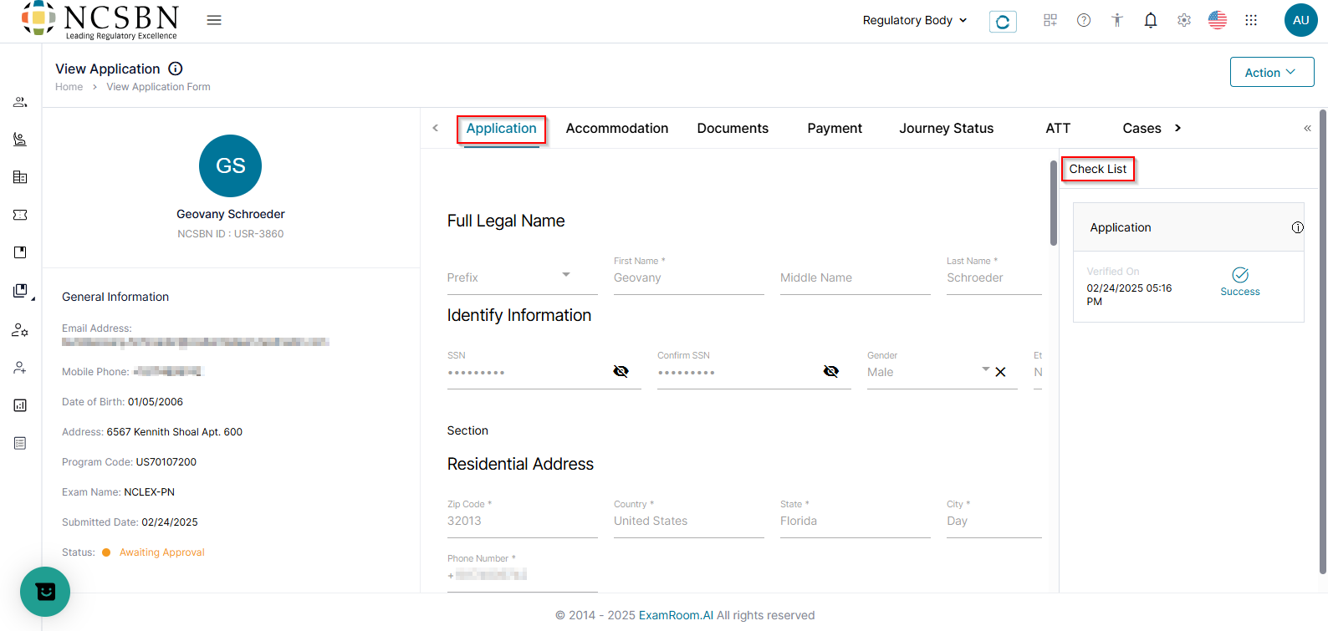
Task: Click the chatbot assistant icon
Action: click(x=45, y=592)
